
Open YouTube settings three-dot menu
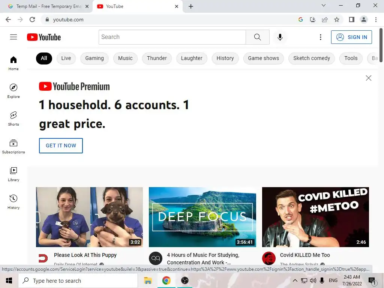point(320,37)
